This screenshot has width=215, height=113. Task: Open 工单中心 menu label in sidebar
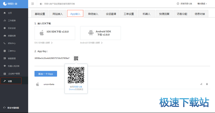coord(12,51)
